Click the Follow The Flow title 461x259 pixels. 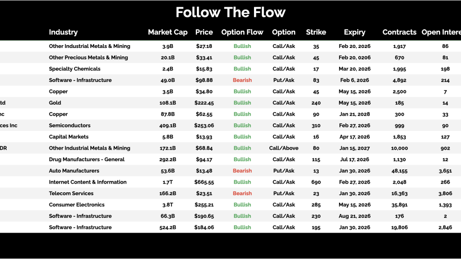[230, 12]
